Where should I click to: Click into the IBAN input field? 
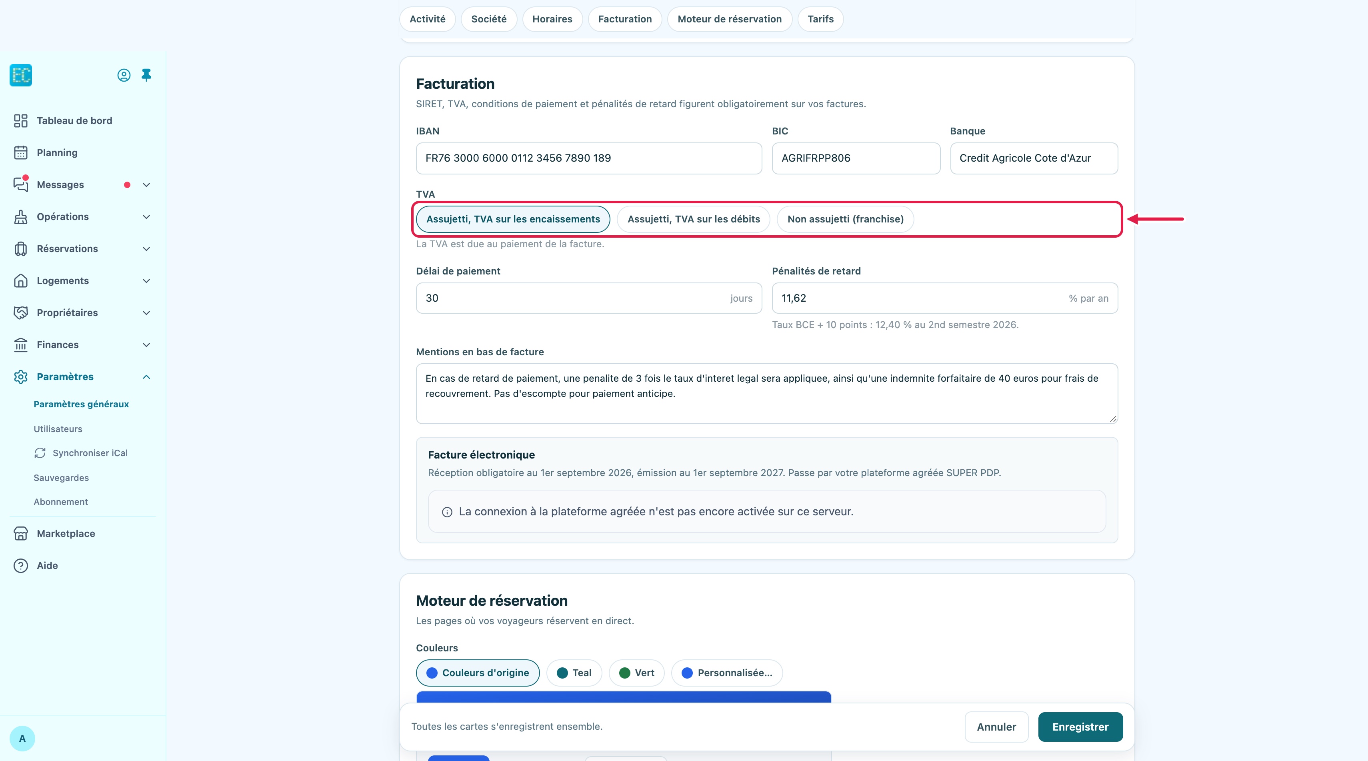(588, 158)
